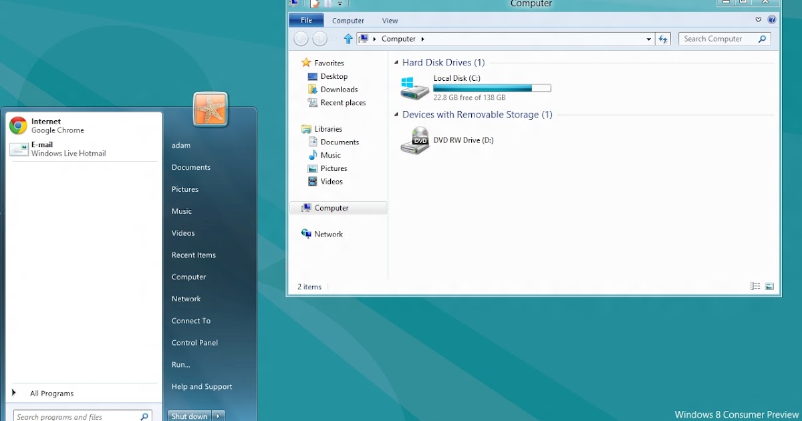The image size is (802, 421).
Task: Open Explorer help icon
Action: (772, 20)
